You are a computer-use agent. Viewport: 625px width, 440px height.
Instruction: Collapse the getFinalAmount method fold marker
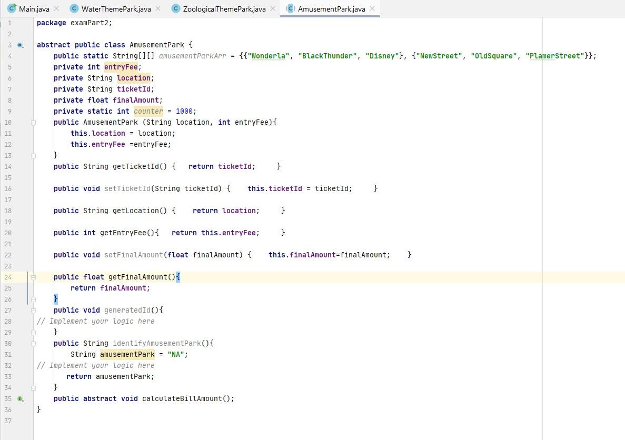pos(34,277)
